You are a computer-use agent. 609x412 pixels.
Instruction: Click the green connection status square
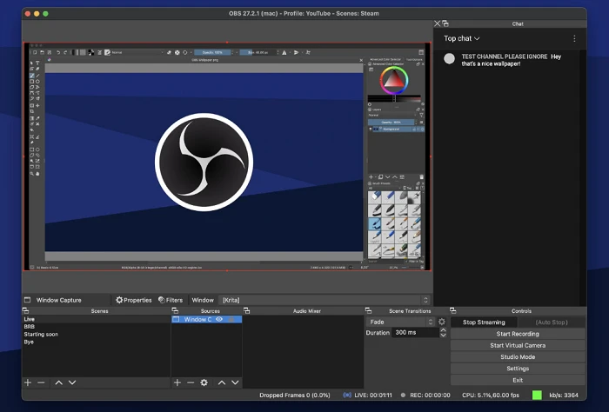[x=537, y=395]
